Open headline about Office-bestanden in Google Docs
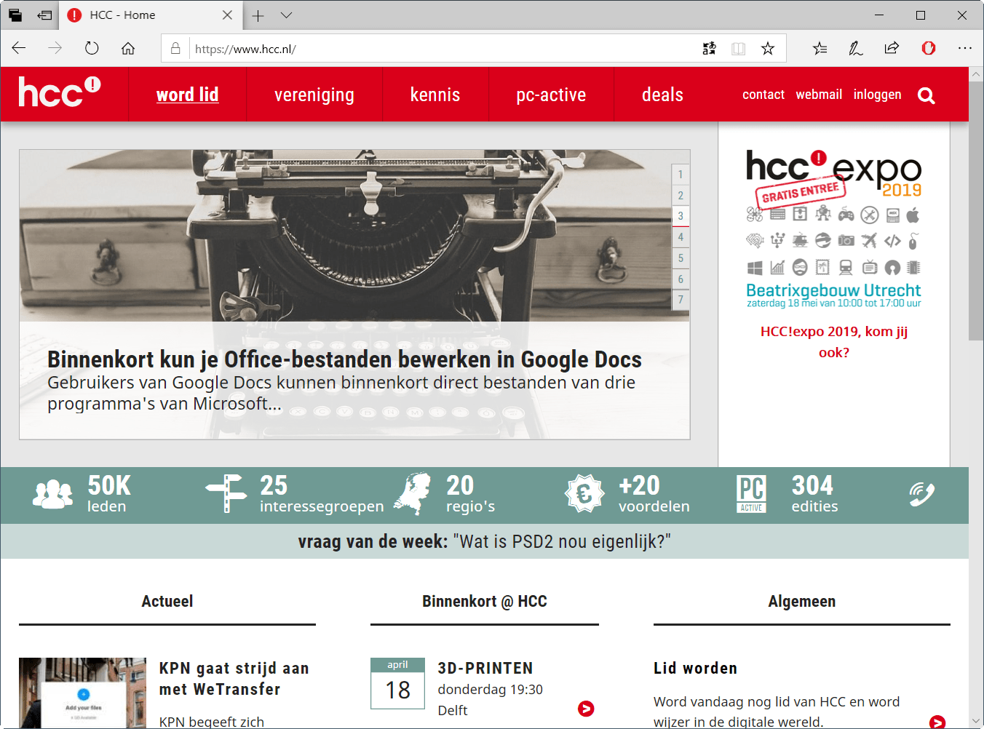The image size is (984, 729). click(344, 359)
